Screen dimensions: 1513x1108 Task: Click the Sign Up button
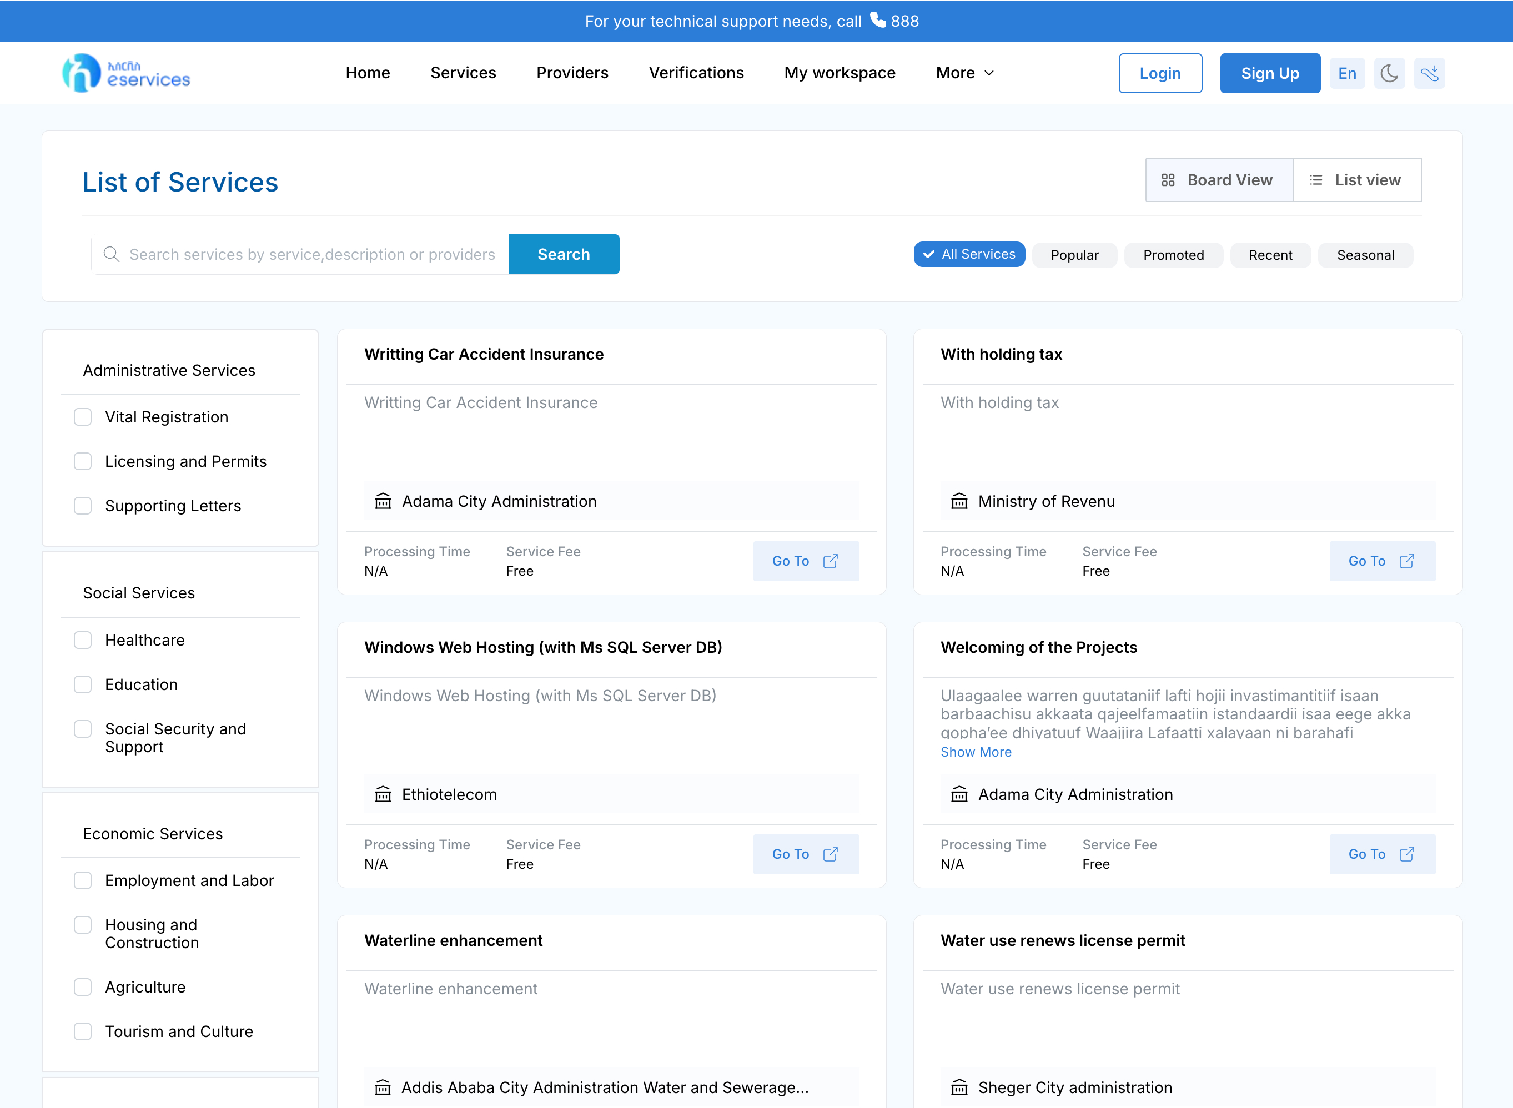[1270, 73]
